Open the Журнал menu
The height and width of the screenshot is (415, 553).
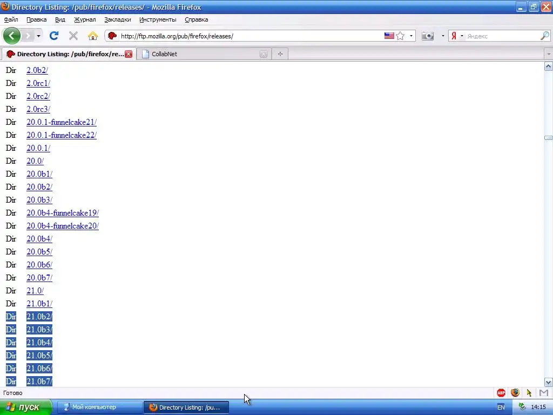pyautogui.click(x=85, y=20)
